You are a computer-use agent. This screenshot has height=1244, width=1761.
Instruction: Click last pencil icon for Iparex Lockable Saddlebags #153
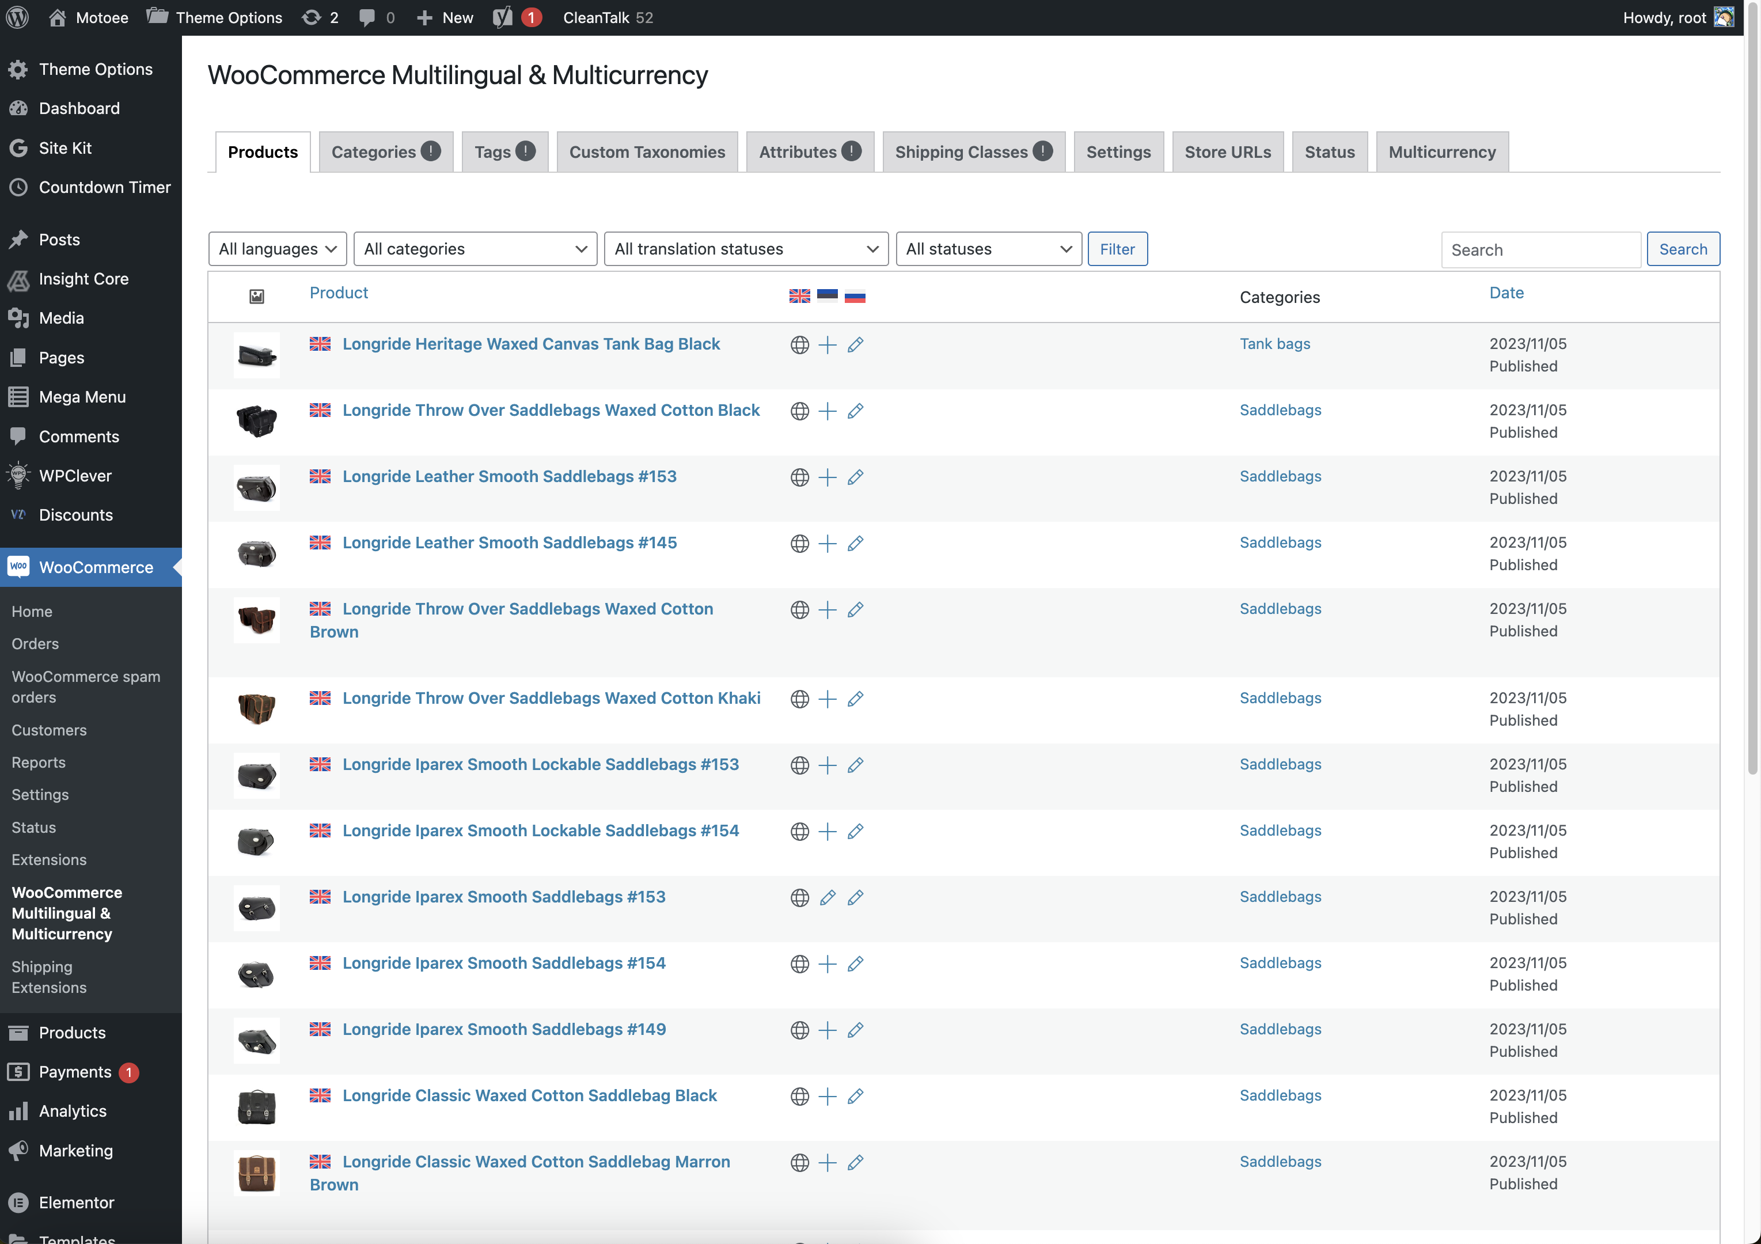coord(855,765)
